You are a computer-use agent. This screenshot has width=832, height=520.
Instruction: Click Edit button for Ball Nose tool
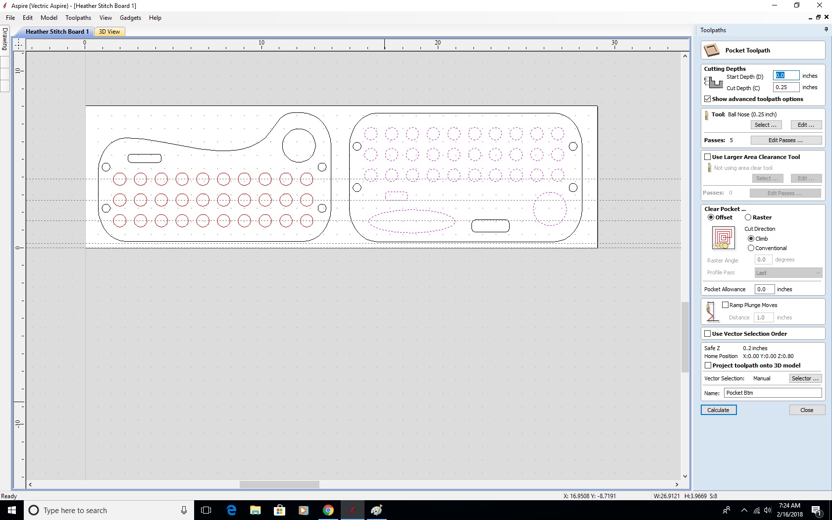coord(806,125)
